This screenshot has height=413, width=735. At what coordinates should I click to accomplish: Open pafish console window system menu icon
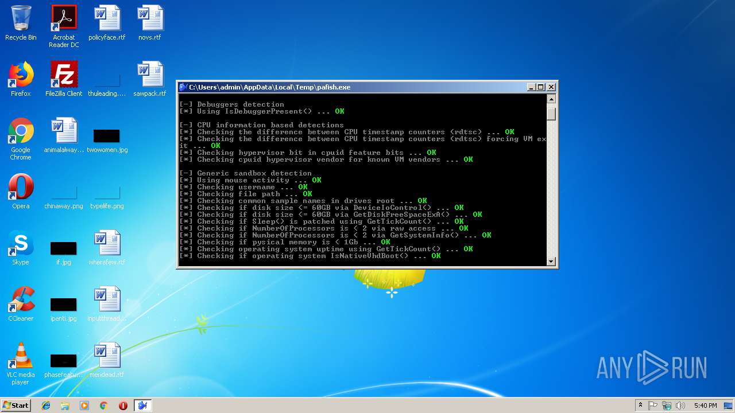pos(183,87)
